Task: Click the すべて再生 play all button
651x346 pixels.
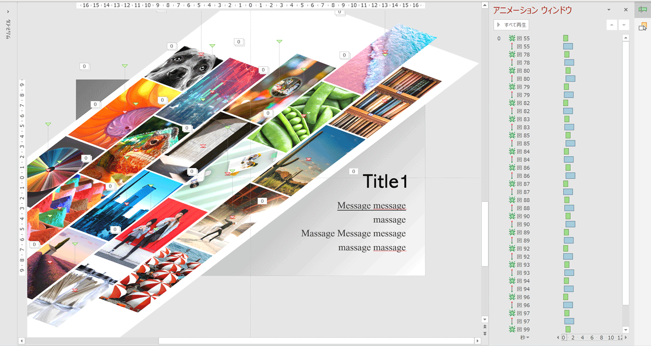Action: [511, 25]
